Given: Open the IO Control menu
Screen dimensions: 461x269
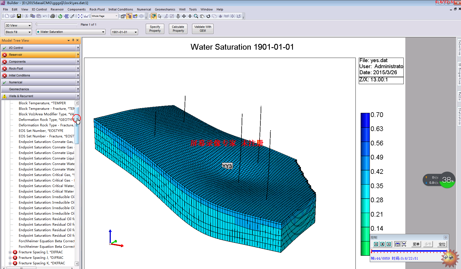Looking at the screenshot, I should [x=39, y=9].
